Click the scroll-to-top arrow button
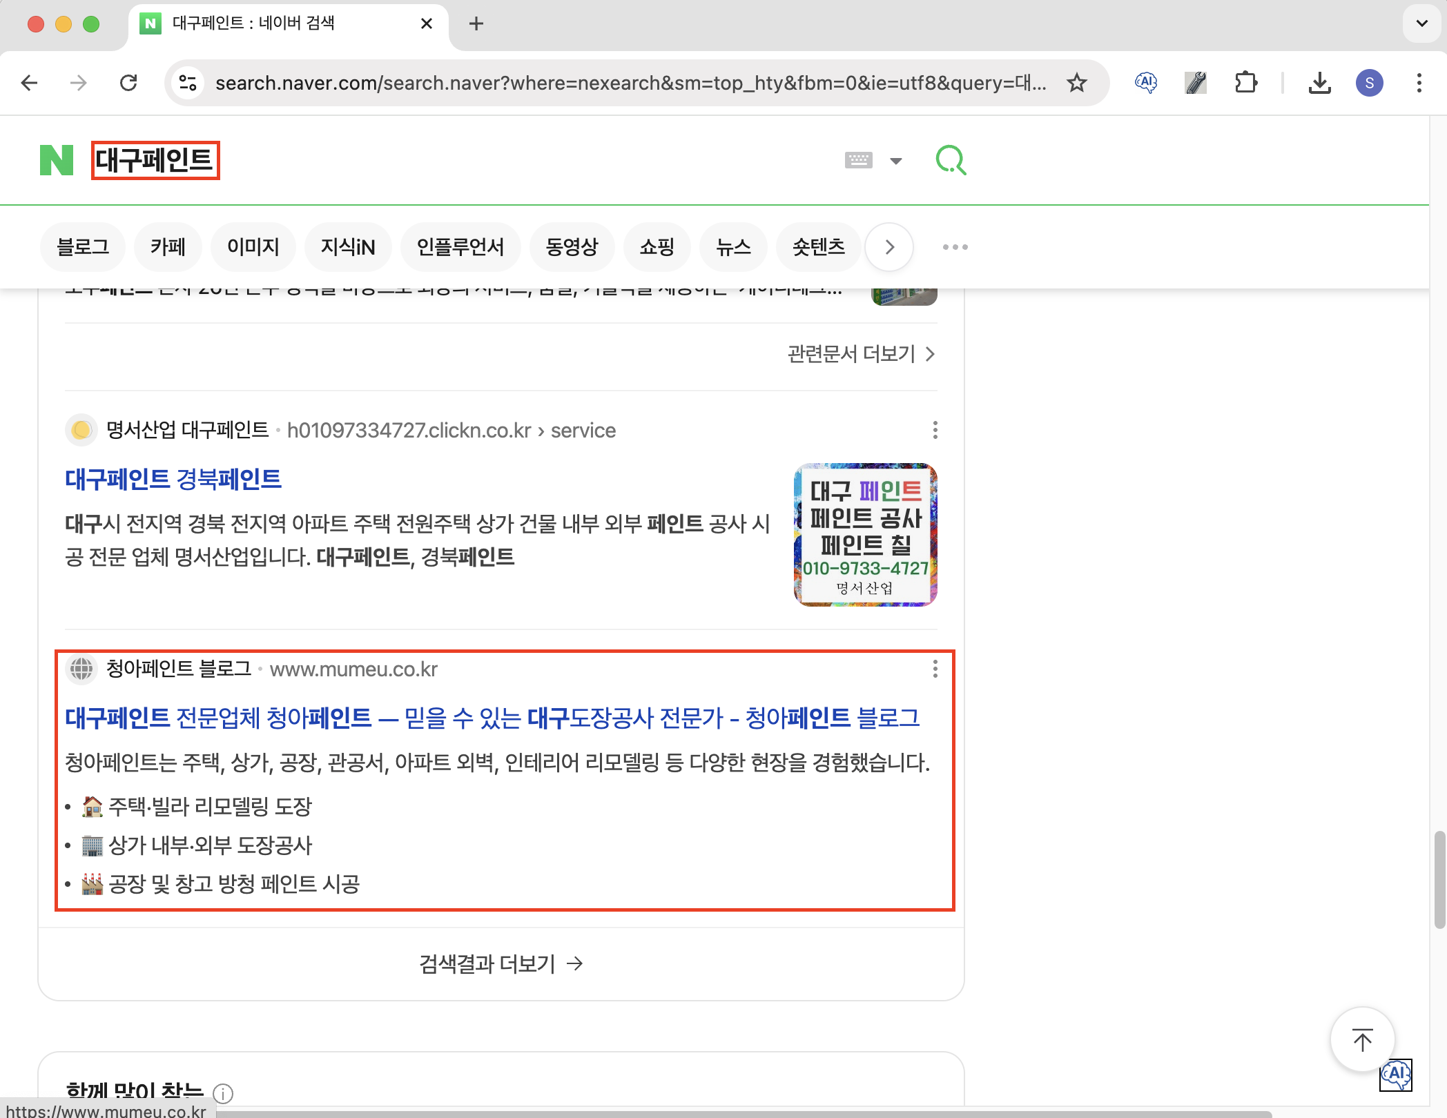This screenshot has height=1118, width=1447. [1362, 1039]
